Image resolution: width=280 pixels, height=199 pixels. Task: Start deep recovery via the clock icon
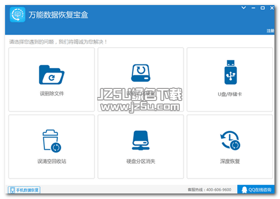[x=230, y=140]
